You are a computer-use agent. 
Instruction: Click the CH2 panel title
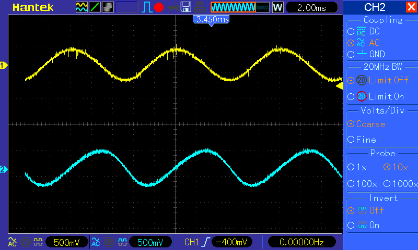click(x=375, y=7)
